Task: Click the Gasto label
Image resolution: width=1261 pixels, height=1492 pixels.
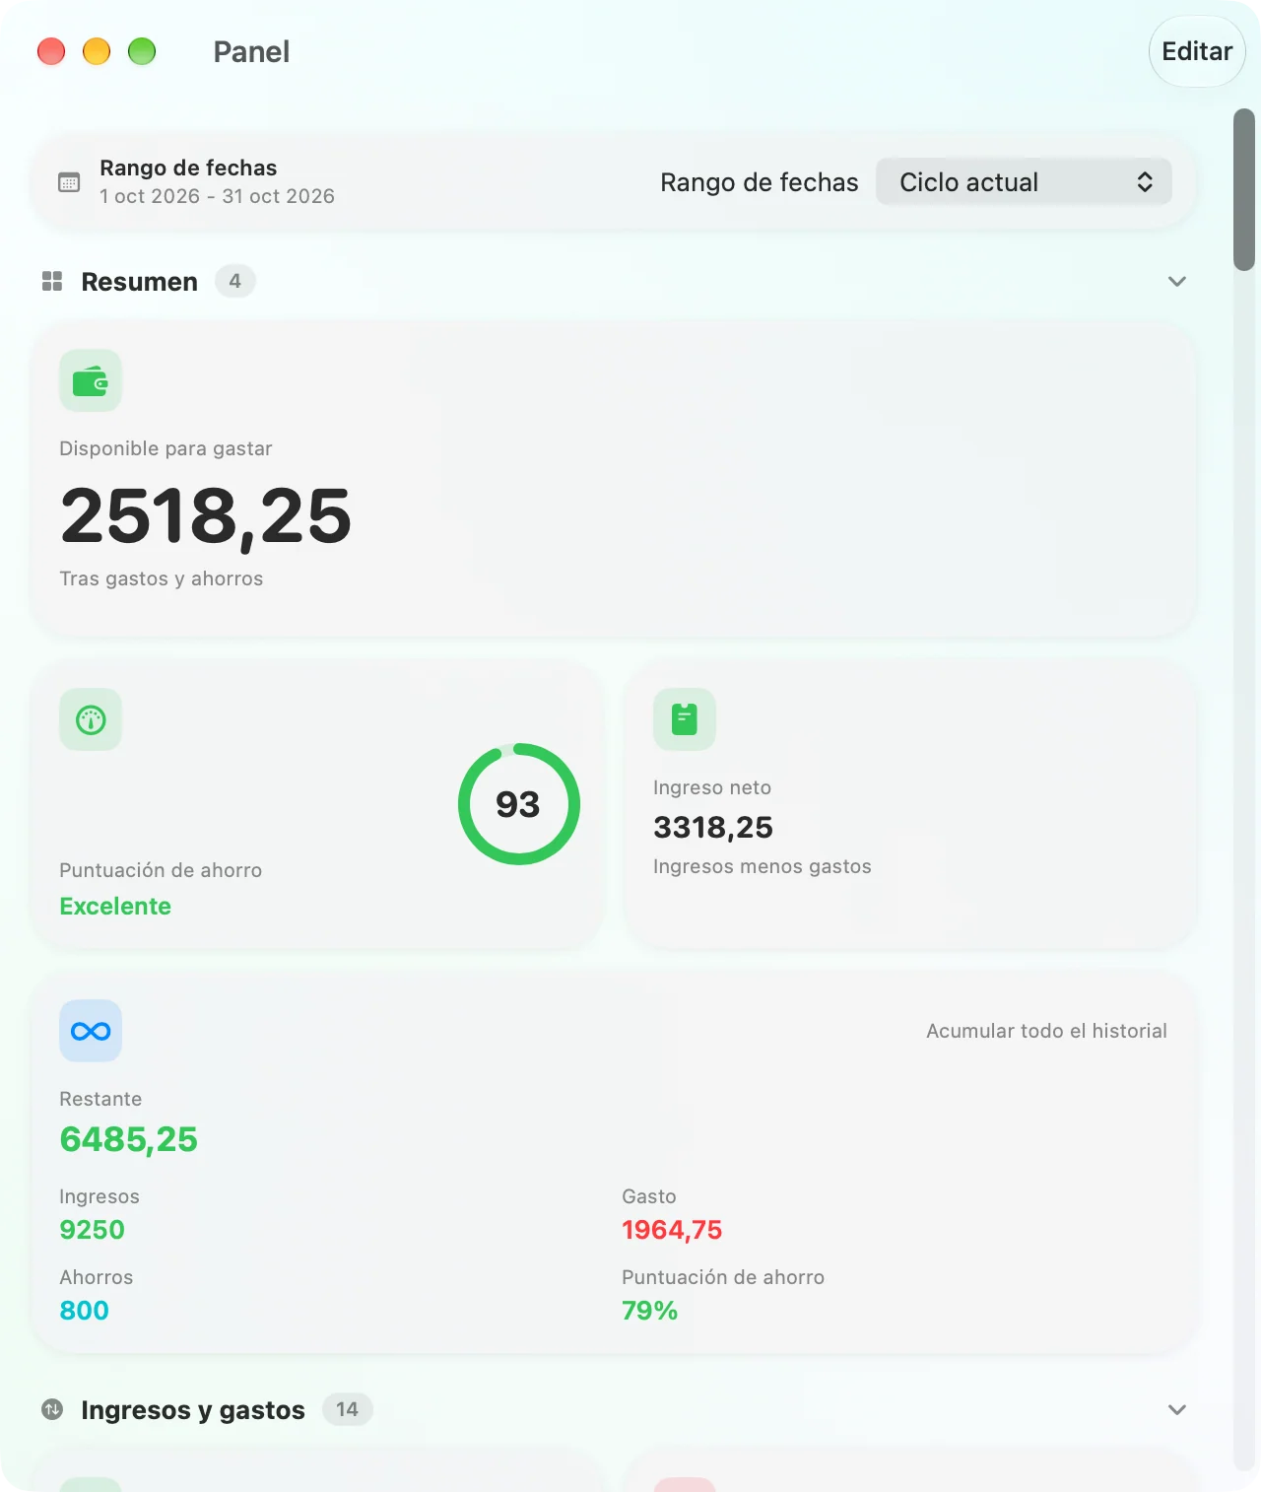Action: click(648, 1196)
